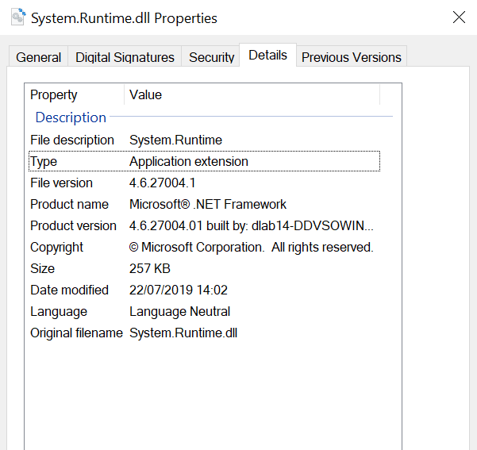The image size is (477, 450).
Task: Select the File version row
Action: point(205,183)
